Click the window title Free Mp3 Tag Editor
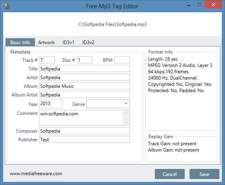The width and height of the screenshot is (225, 185). click(112, 6)
